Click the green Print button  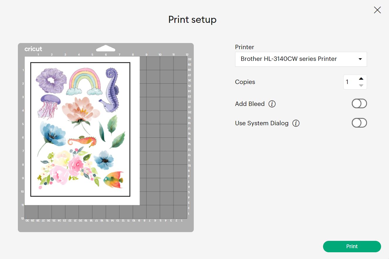click(x=352, y=246)
